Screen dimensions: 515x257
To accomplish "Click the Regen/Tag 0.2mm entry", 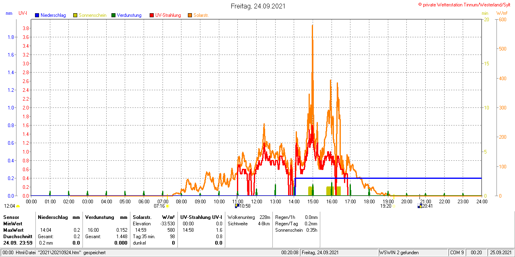I will pos(297,224).
